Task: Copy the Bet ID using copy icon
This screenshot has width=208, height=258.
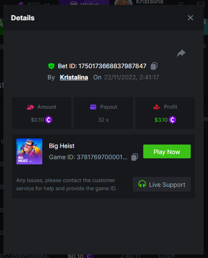Action: coord(154,66)
